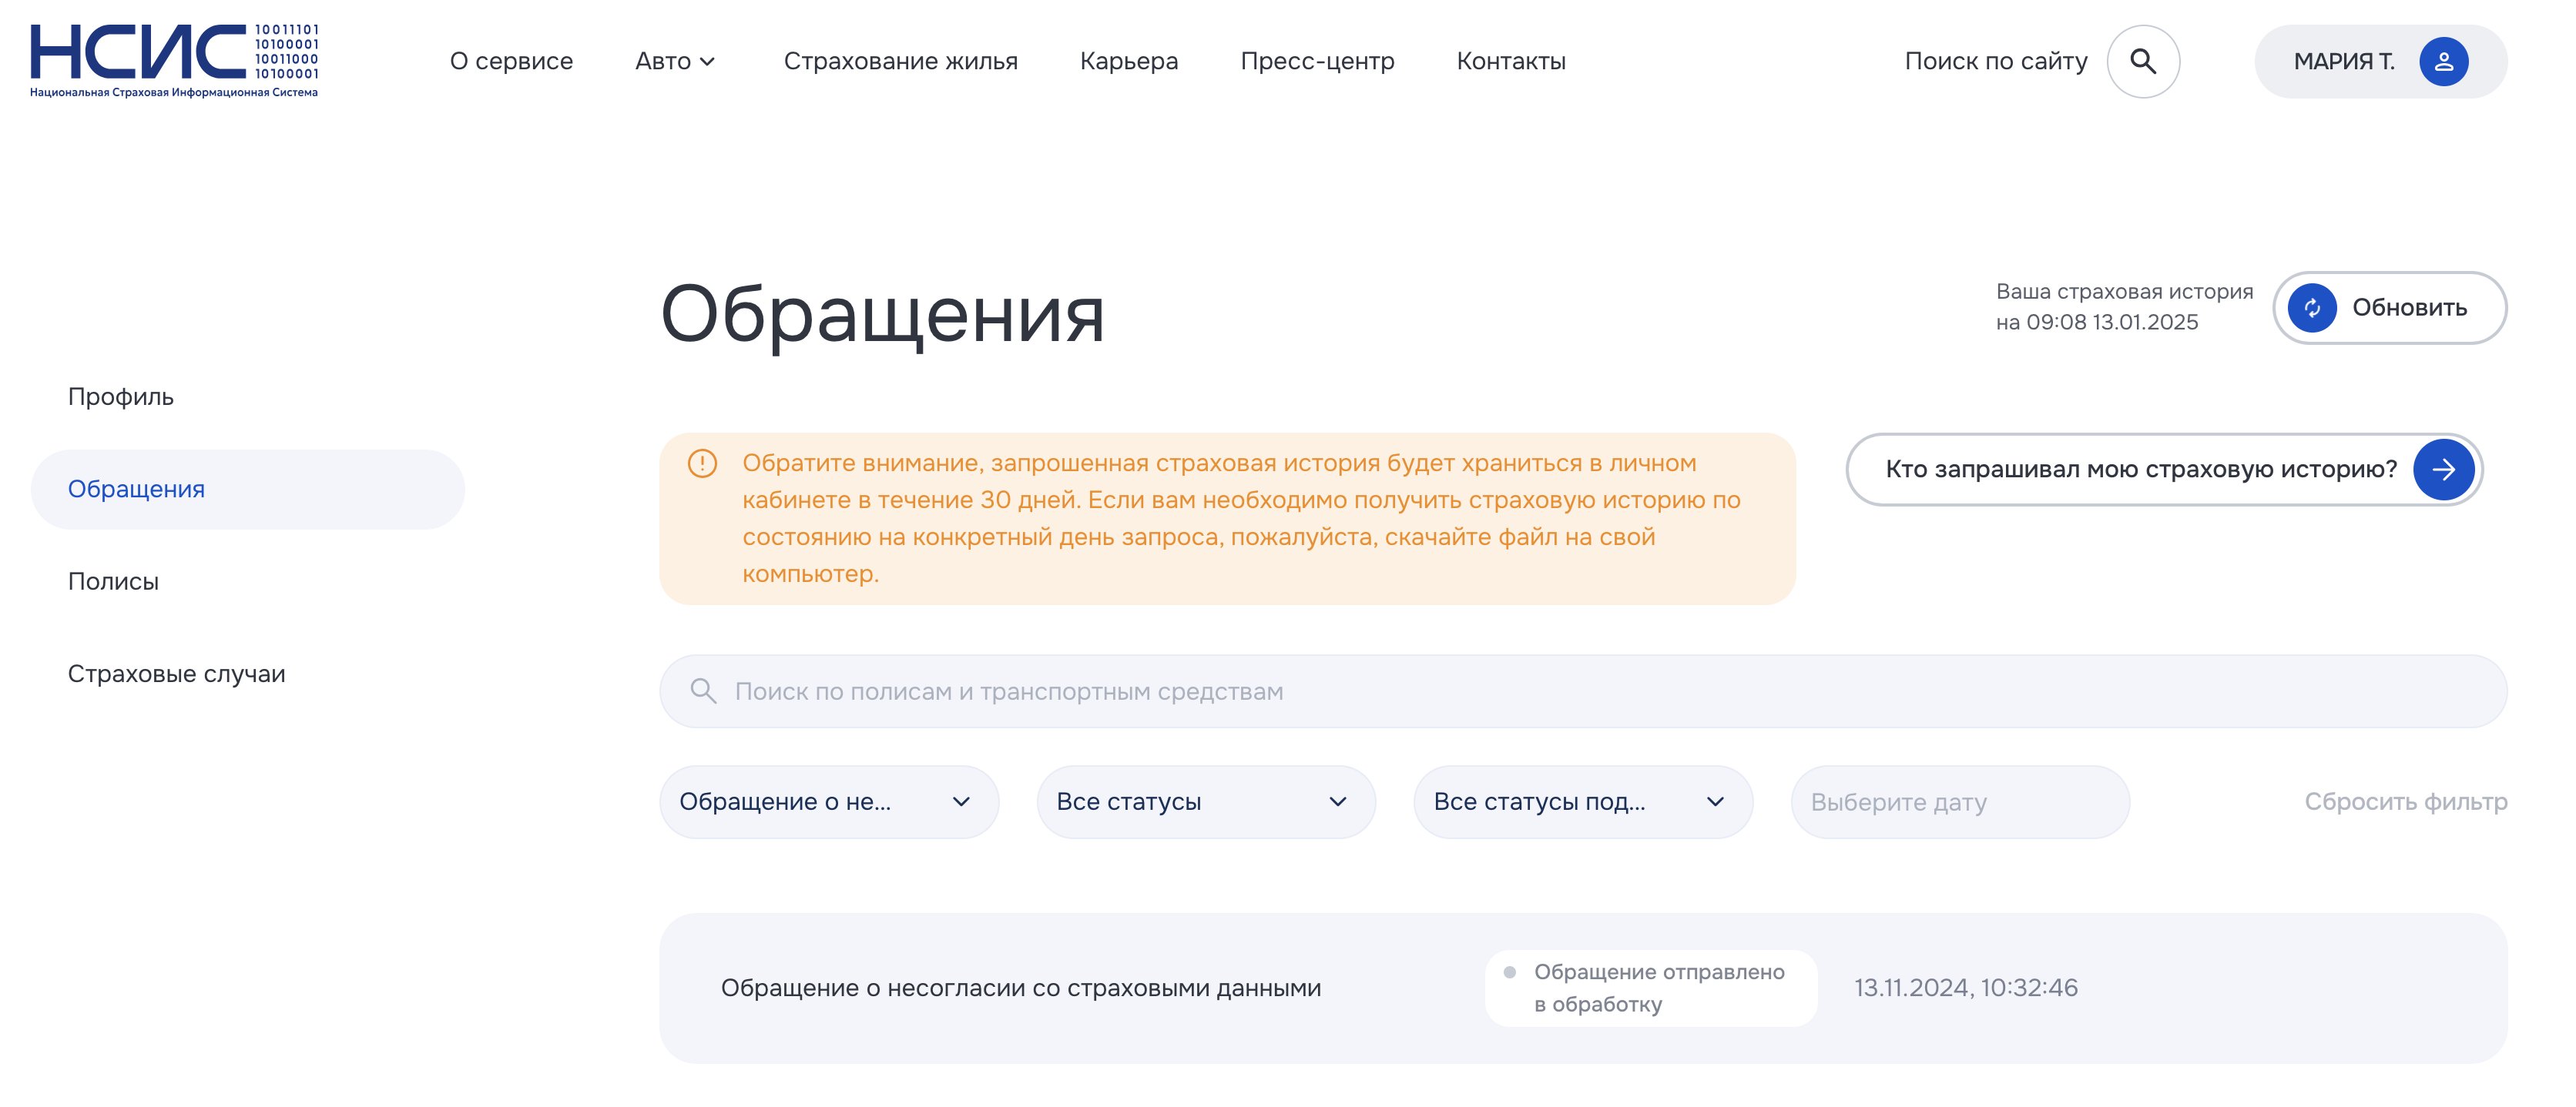Click the magnifier icon in policy search field
Image resolution: width=2576 pixels, height=1107 pixels.
point(703,691)
